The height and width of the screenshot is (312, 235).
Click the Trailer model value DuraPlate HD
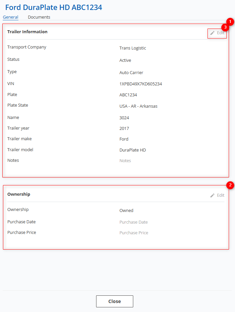tap(133, 150)
